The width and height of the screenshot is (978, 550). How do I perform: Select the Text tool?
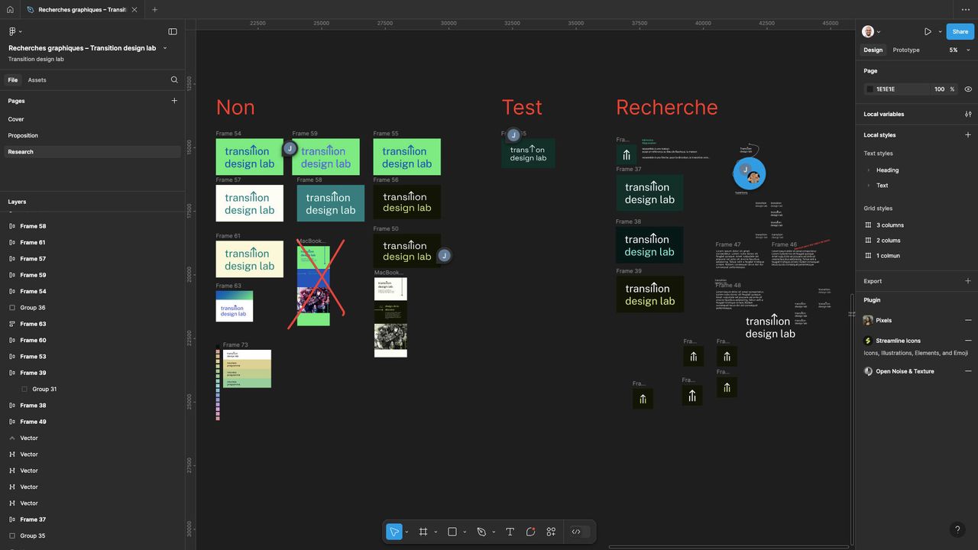pyautogui.click(x=510, y=532)
